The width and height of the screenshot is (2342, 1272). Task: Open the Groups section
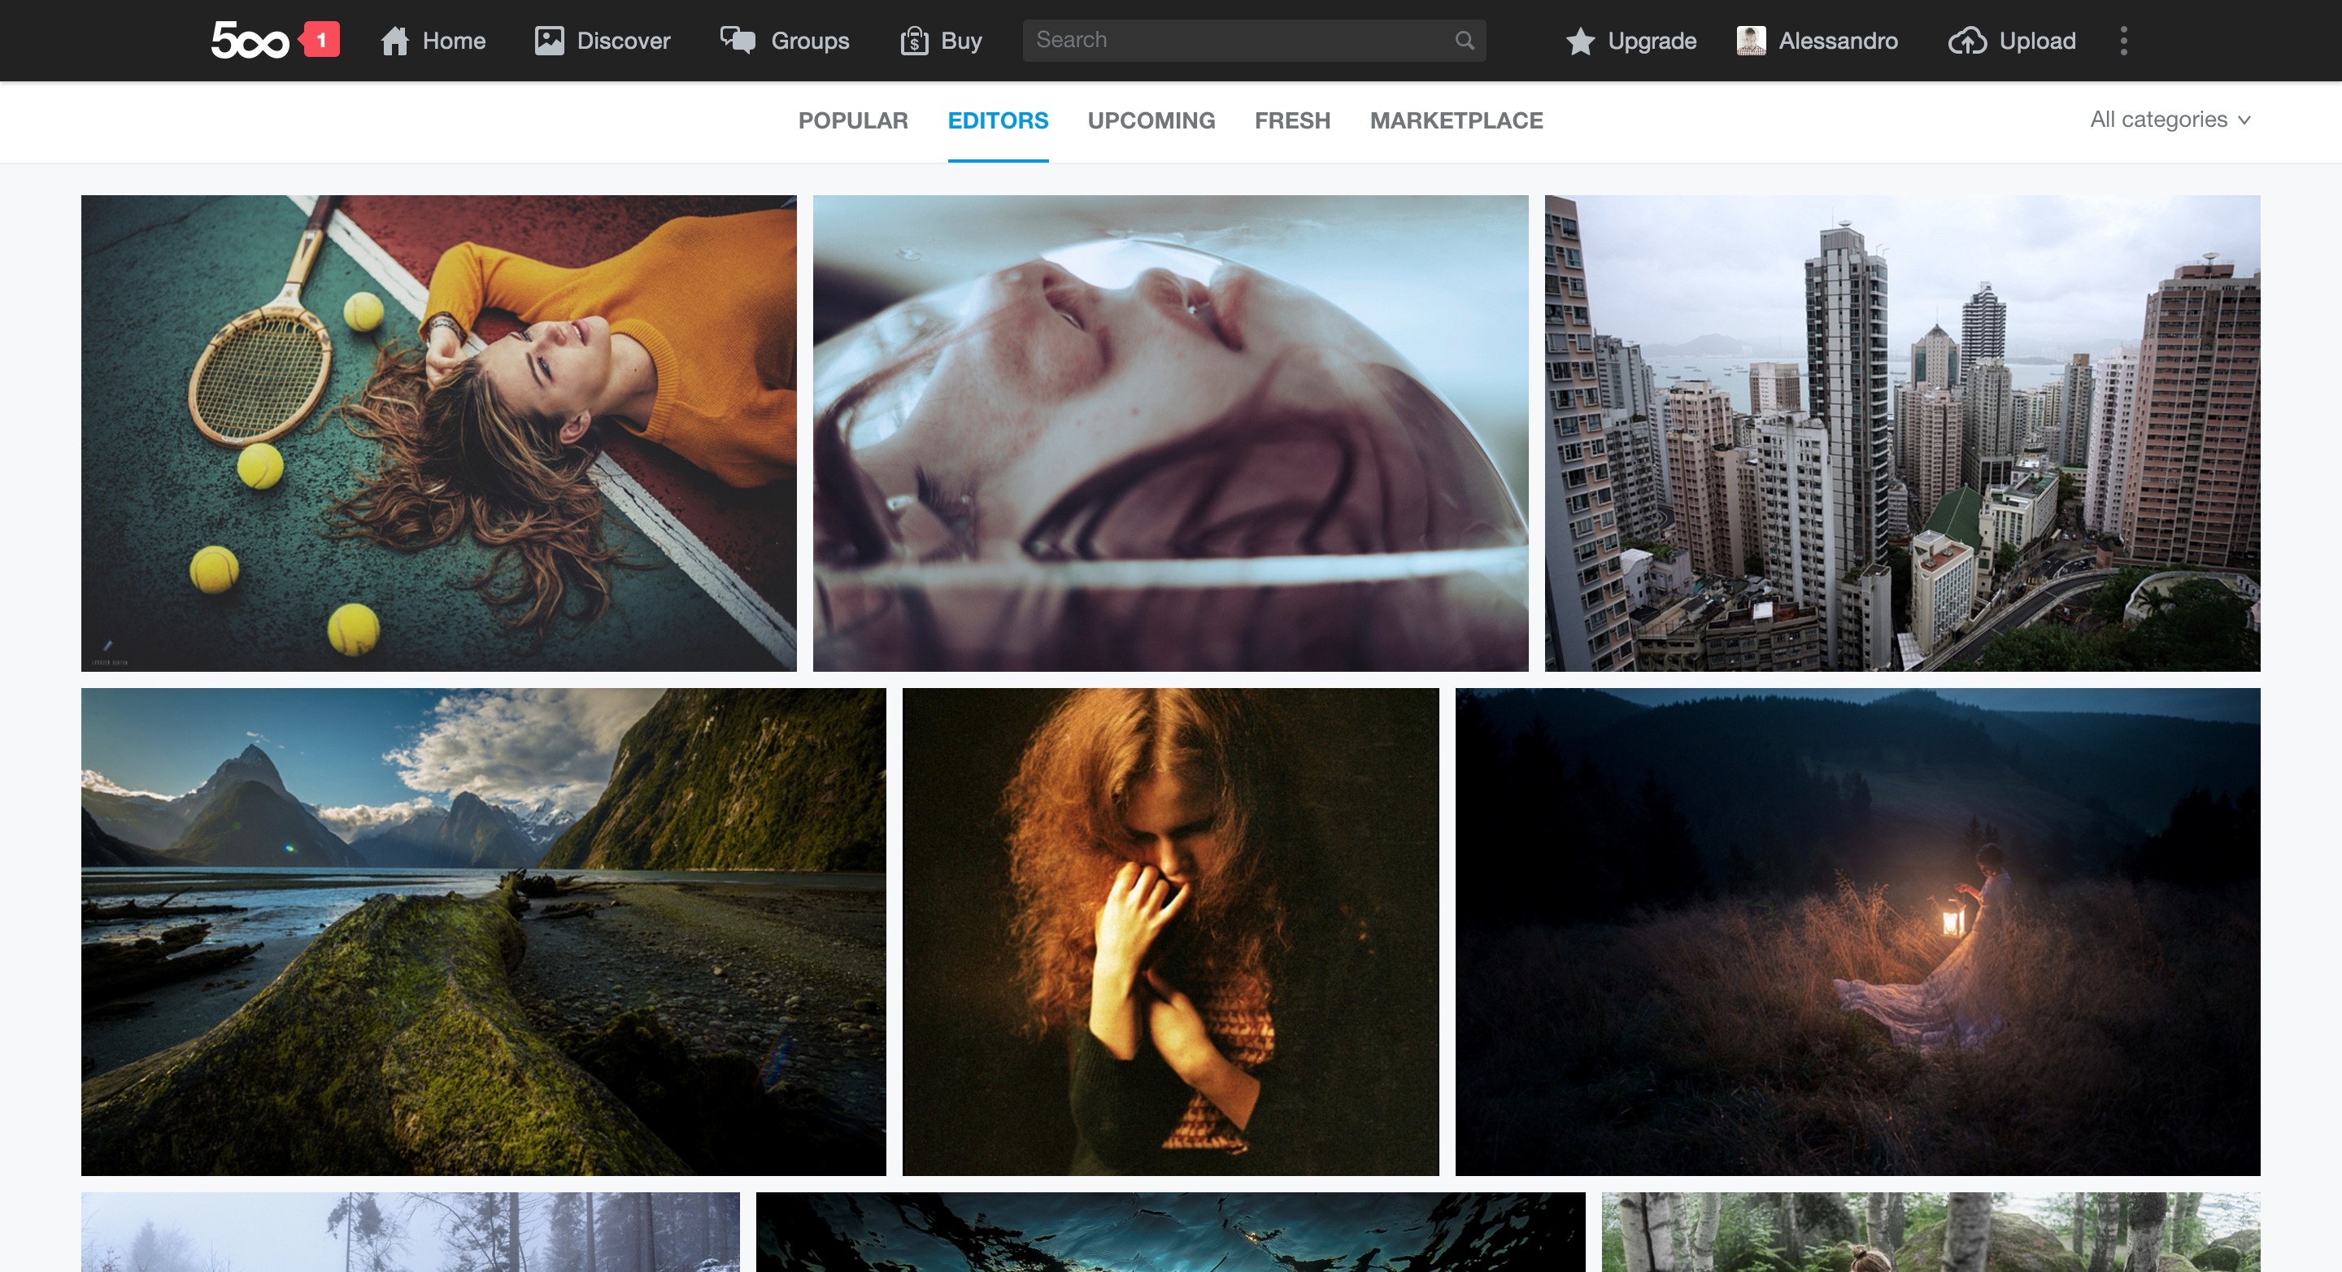786,40
